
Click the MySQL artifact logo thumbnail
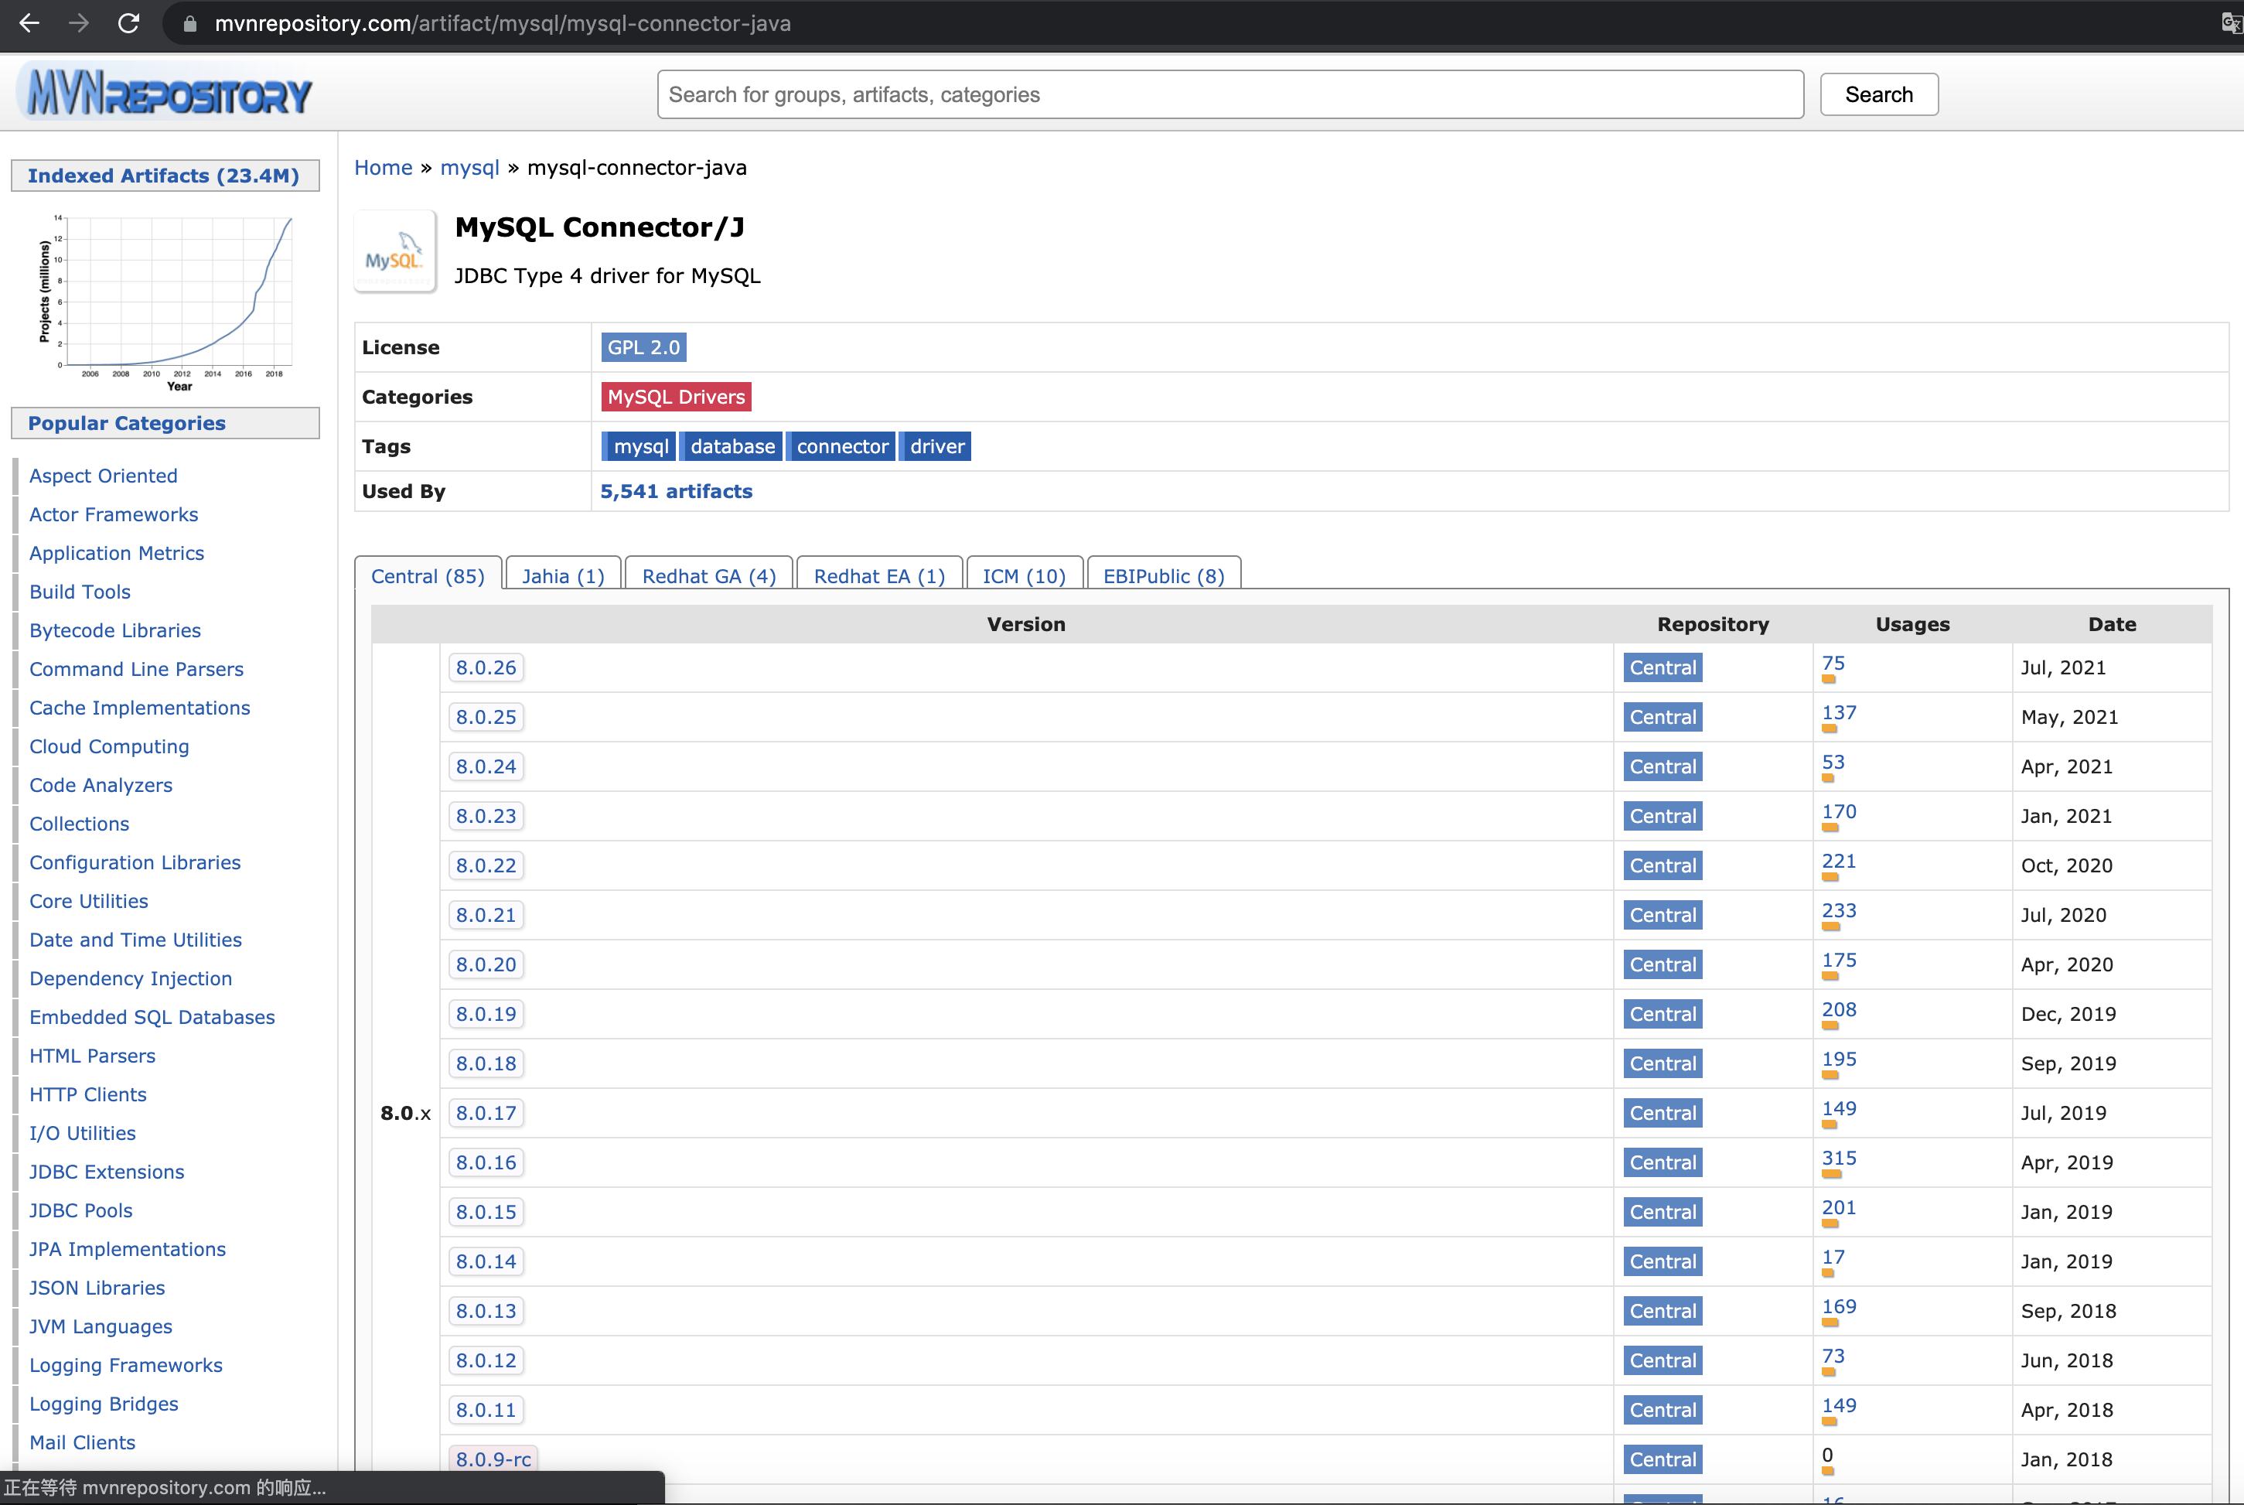click(x=395, y=251)
